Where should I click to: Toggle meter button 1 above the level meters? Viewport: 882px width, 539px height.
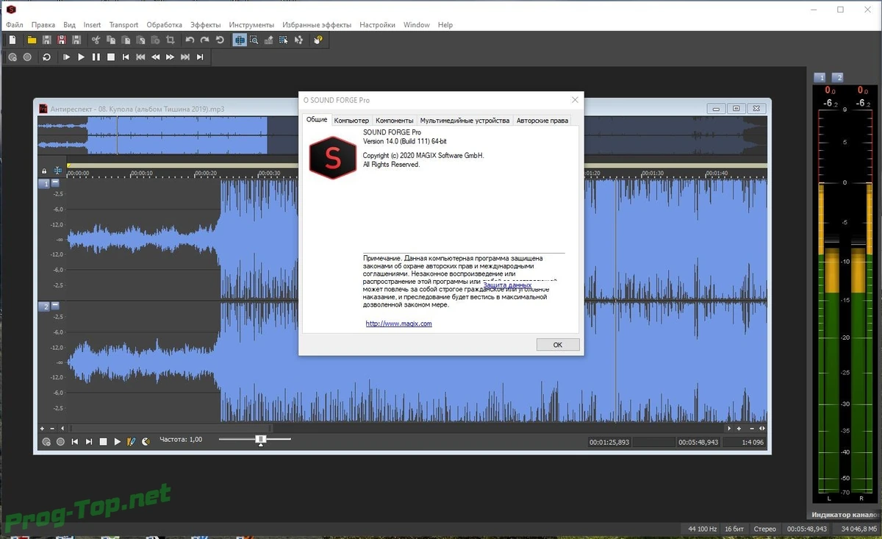click(820, 77)
